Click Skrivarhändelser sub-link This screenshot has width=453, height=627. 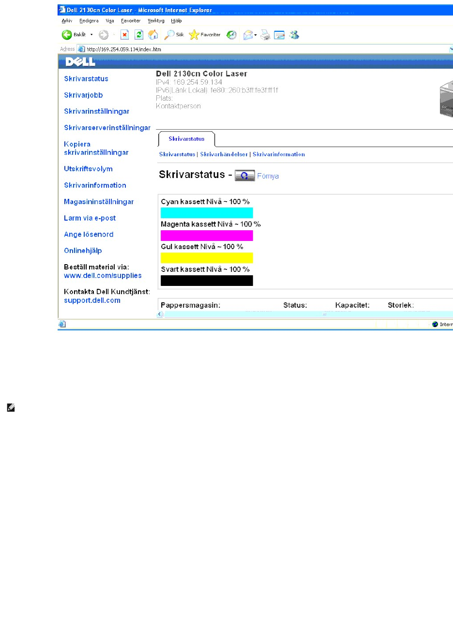(224, 154)
